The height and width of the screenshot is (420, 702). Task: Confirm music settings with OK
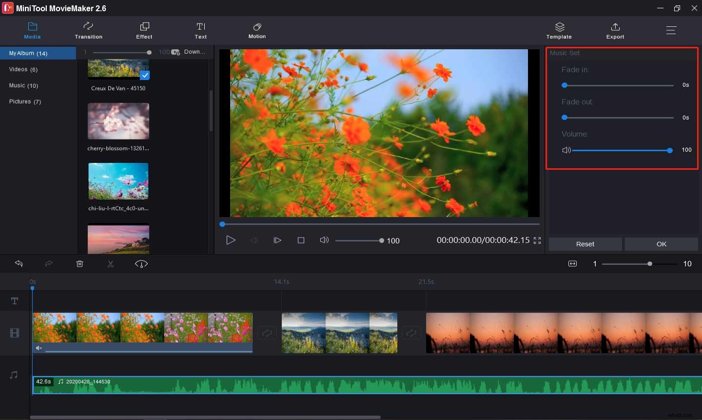[x=661, y=244]
